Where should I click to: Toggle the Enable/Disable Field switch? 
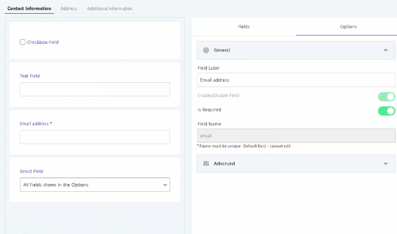pos(386,96)
